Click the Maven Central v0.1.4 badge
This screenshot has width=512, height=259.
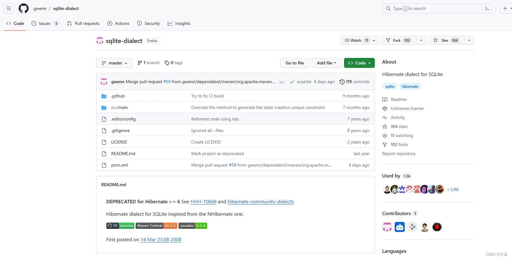click(156, 226)
